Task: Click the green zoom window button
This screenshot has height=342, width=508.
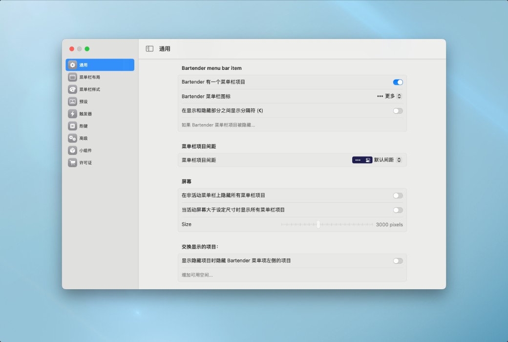Action: [87, 49]
